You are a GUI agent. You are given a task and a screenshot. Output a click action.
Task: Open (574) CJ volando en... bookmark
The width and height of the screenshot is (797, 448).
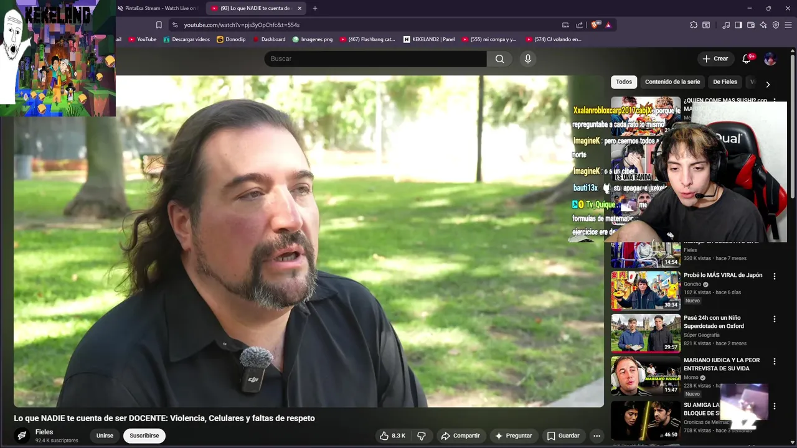pos(554,39)
